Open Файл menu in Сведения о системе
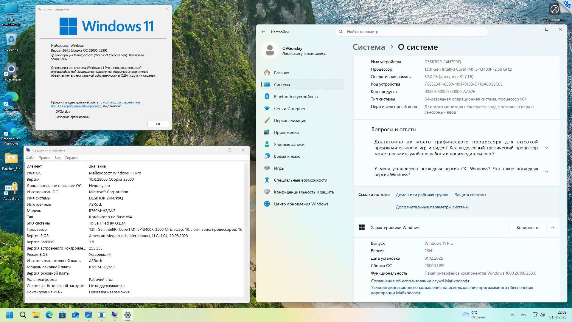The height and width of the screenshot is (322, 572). click(30, 158)
